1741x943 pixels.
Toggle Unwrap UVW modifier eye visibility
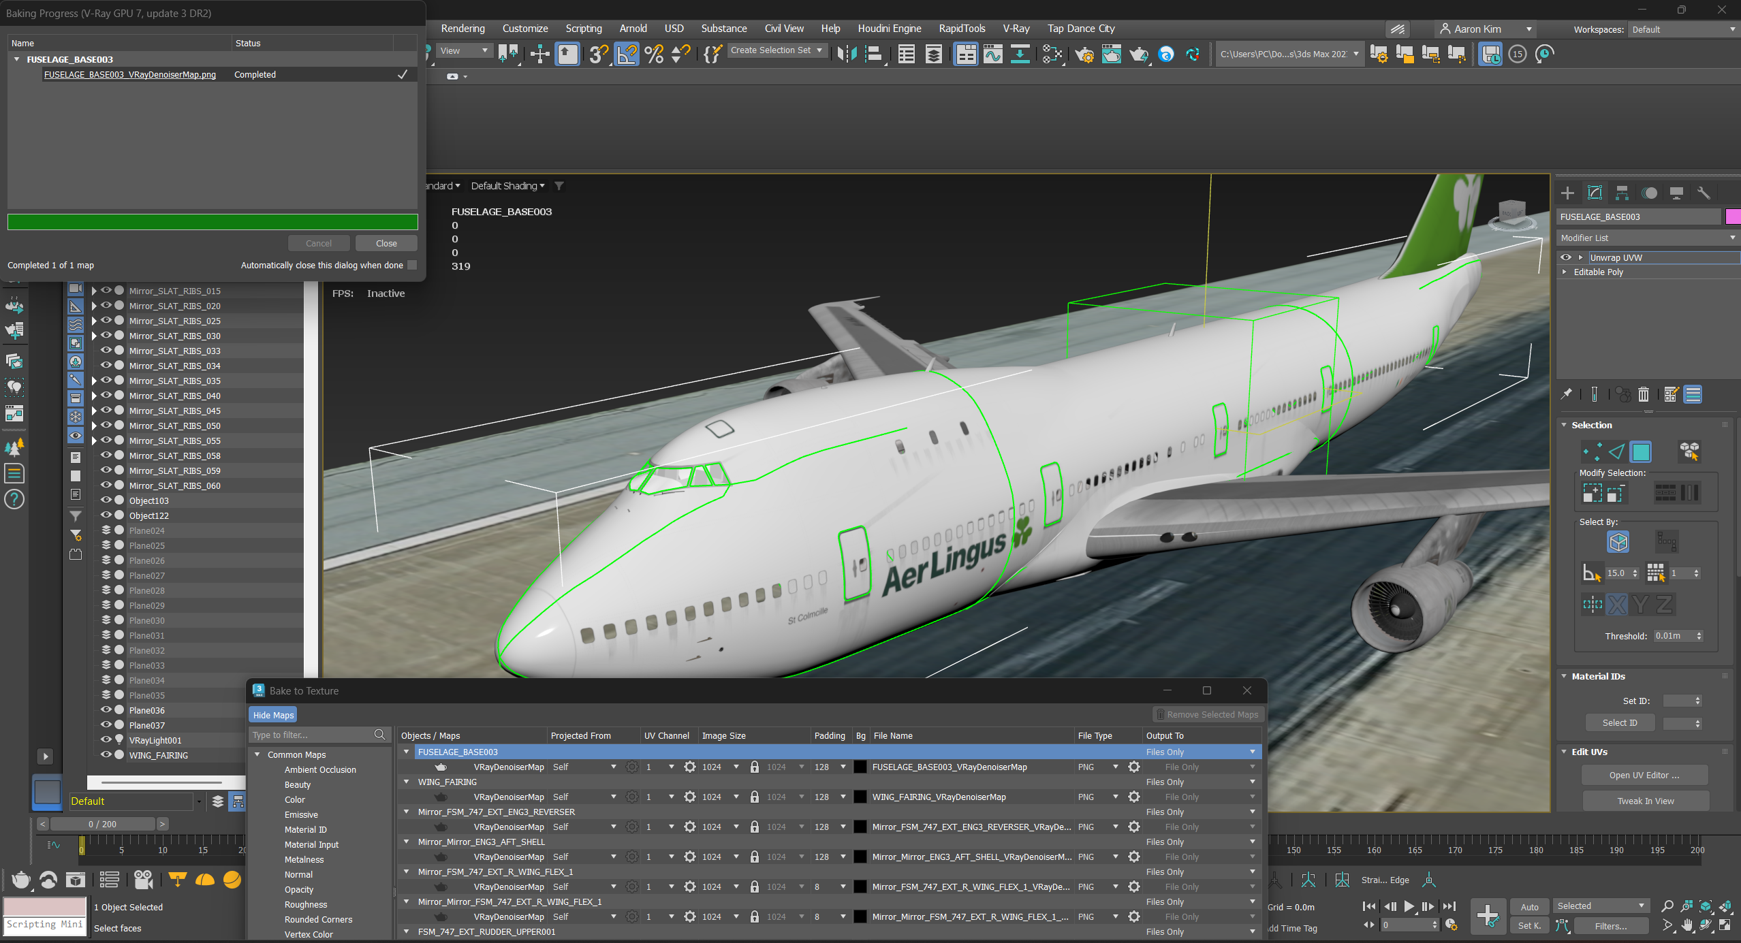pyautogui.click(x=1566, y=257)
